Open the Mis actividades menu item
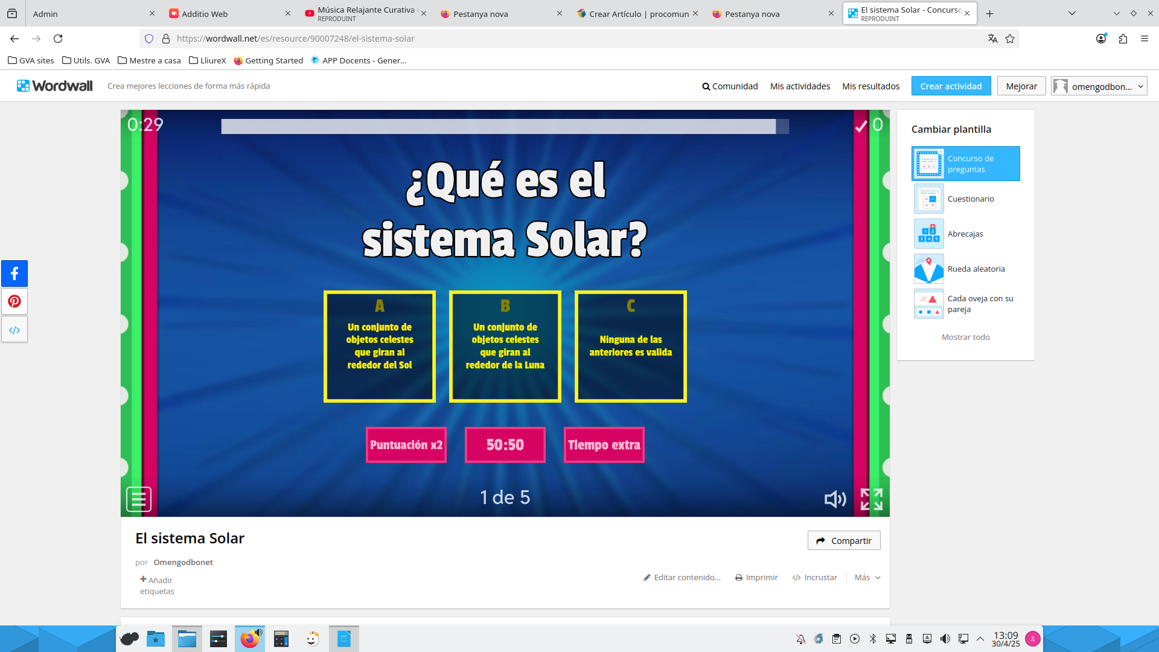 800,86
